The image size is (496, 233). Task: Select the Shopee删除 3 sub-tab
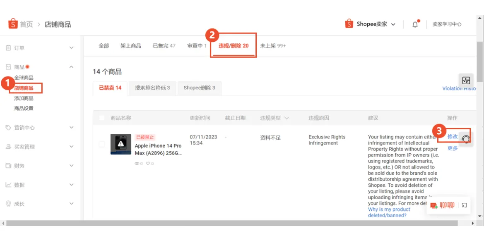[x=199, y=88]
